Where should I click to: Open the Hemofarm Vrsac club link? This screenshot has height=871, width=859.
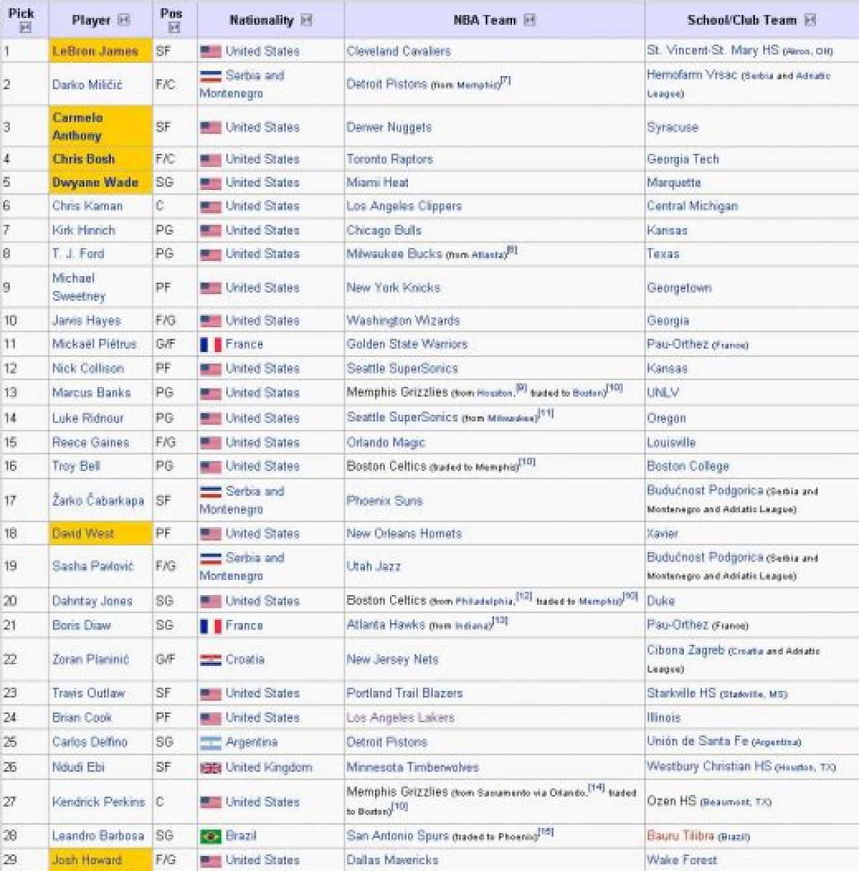692,75
